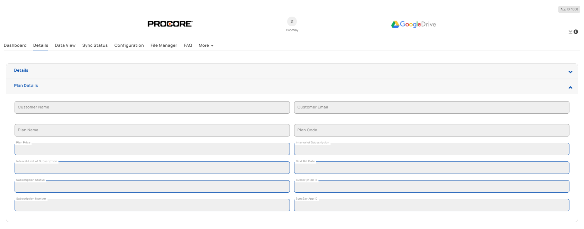
Task: Select the File Manager tab
Action: (x=163, y=45)
